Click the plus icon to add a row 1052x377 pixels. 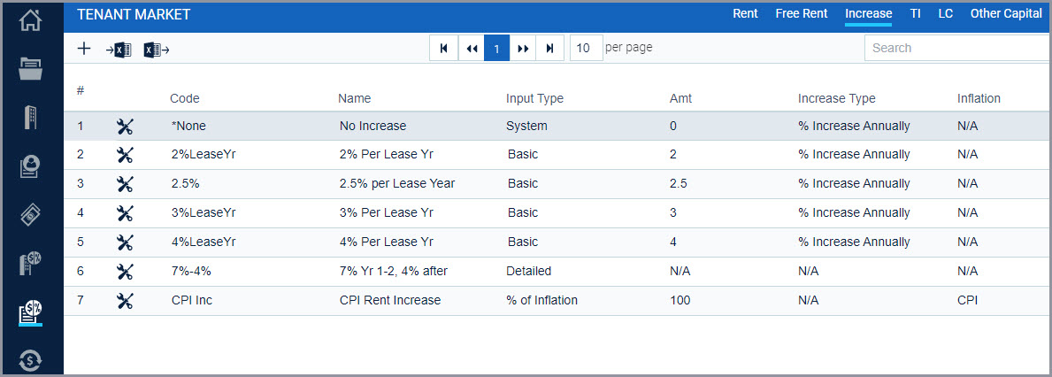(84, 49)
